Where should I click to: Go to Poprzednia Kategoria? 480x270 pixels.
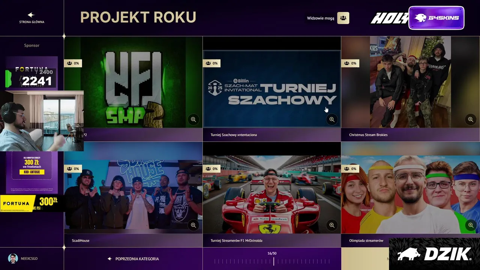click(x=133, y=259)
